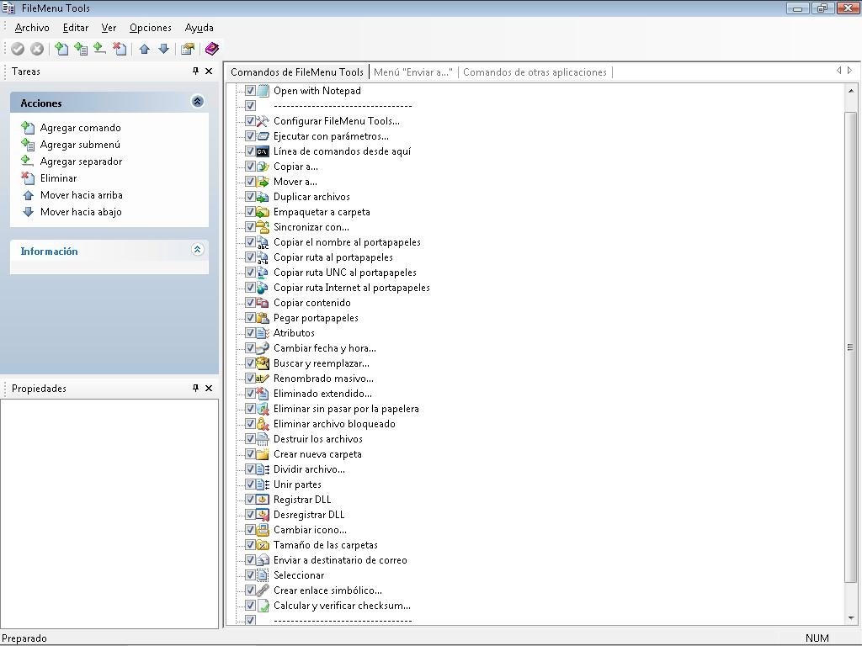Switch to Comandos de otras aplicaciones tab

point(535,72)
